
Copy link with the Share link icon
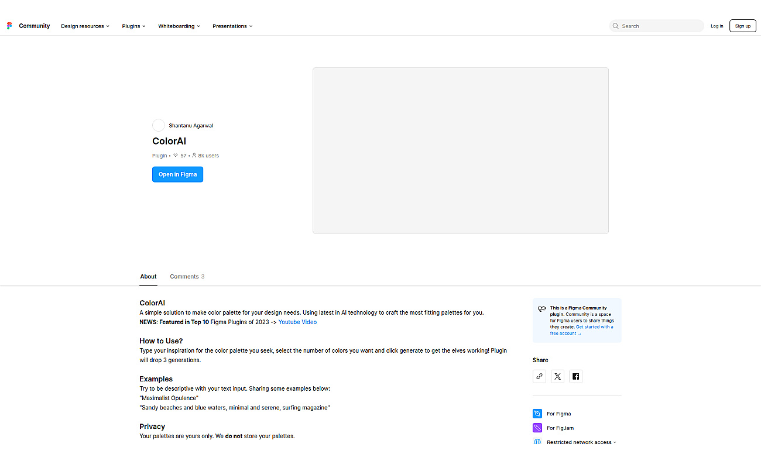539,376
